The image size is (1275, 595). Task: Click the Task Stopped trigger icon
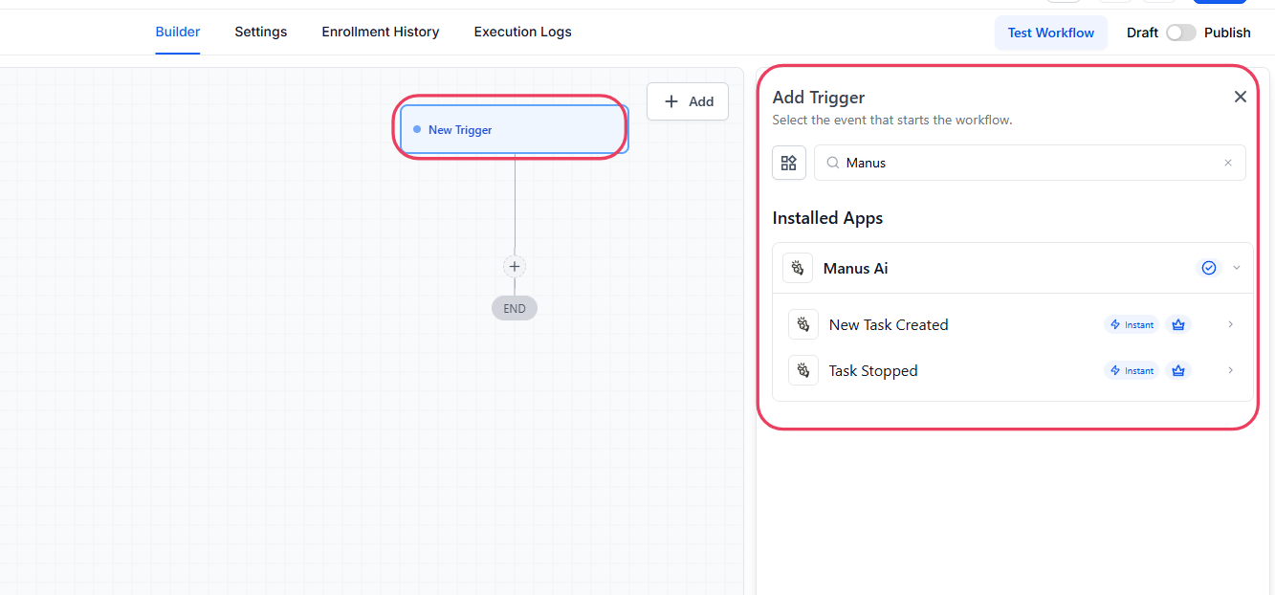point(803,370)
